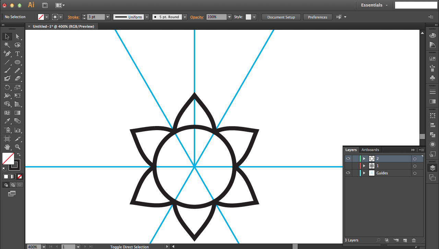Select the Pen tool

click(7, 54)
